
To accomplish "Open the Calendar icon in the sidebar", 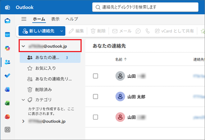I will click(7, 35).
